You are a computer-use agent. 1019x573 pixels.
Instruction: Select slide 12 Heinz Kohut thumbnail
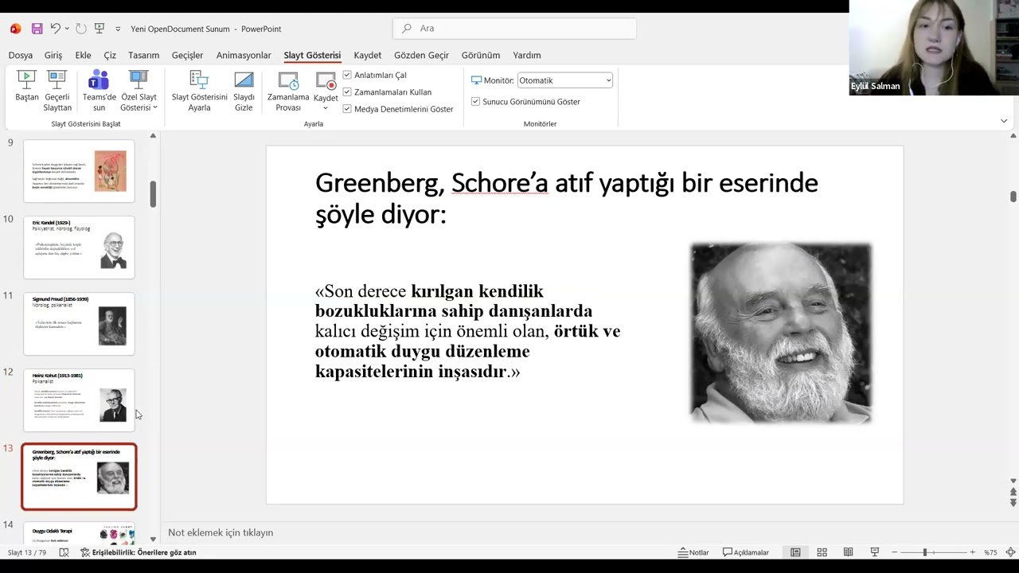[x=79, y=400]
